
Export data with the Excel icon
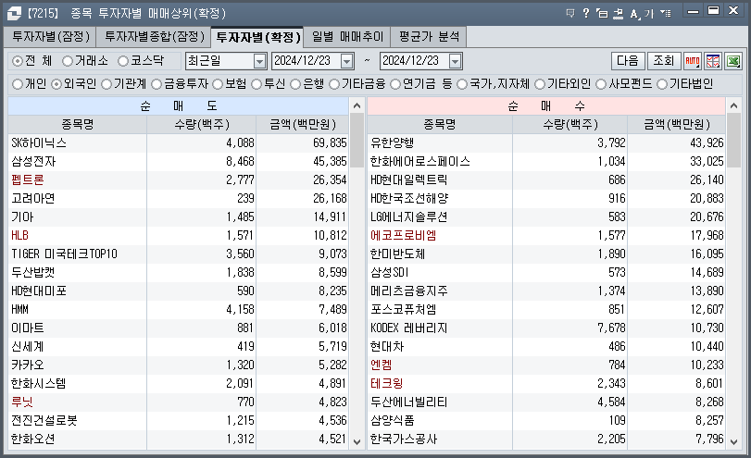pos(733,61)
